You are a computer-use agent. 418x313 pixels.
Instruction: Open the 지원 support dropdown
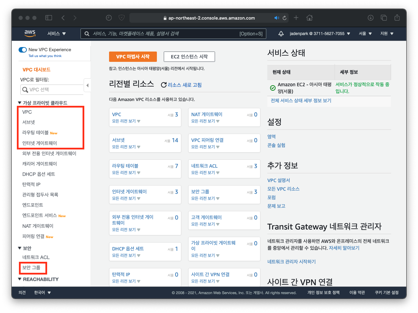point(387,34)
